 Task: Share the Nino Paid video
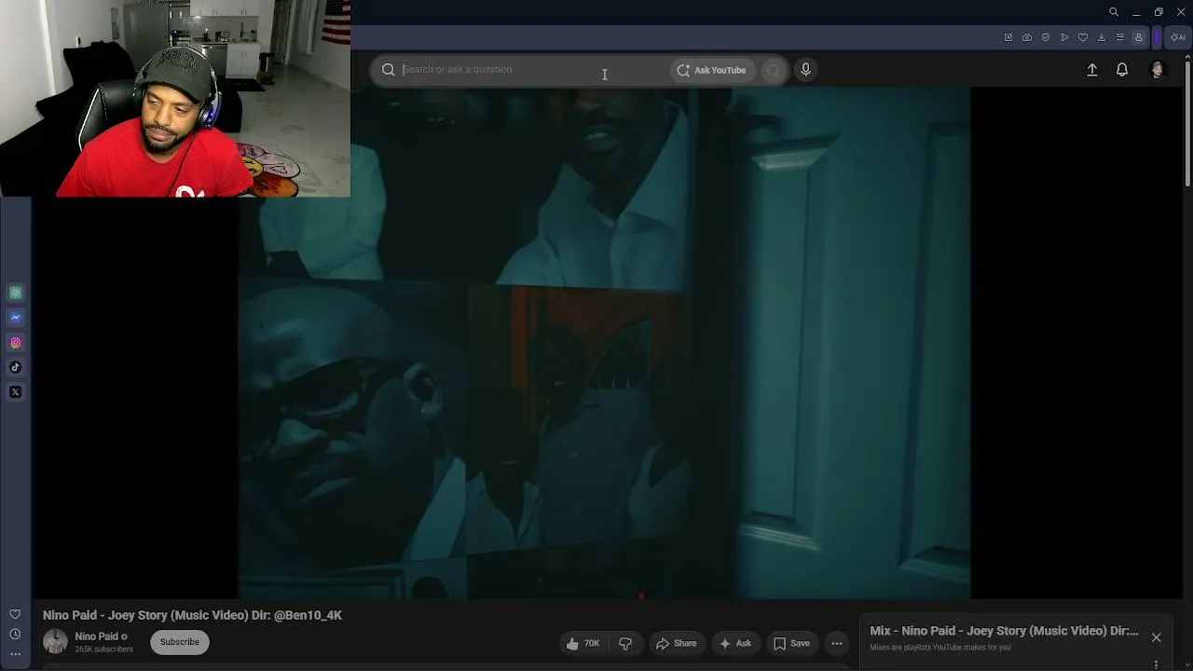677,643
